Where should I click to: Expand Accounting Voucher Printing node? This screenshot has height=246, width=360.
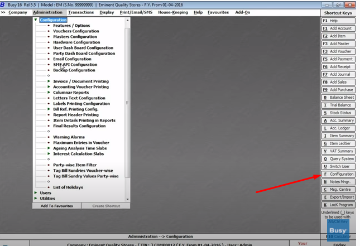coord(49,87)
